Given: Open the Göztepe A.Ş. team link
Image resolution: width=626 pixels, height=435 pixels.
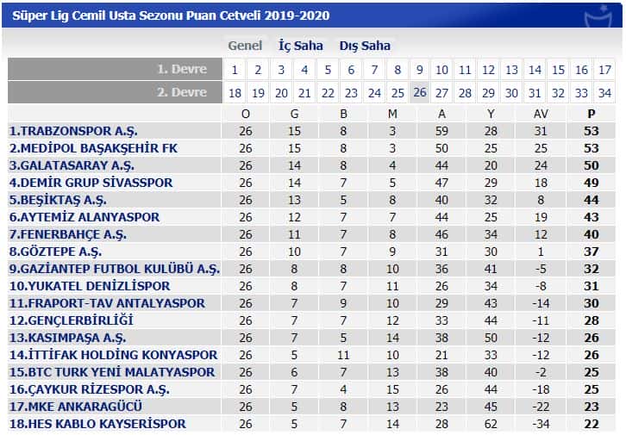Looking at the screenshot, I should coord(55,252).
